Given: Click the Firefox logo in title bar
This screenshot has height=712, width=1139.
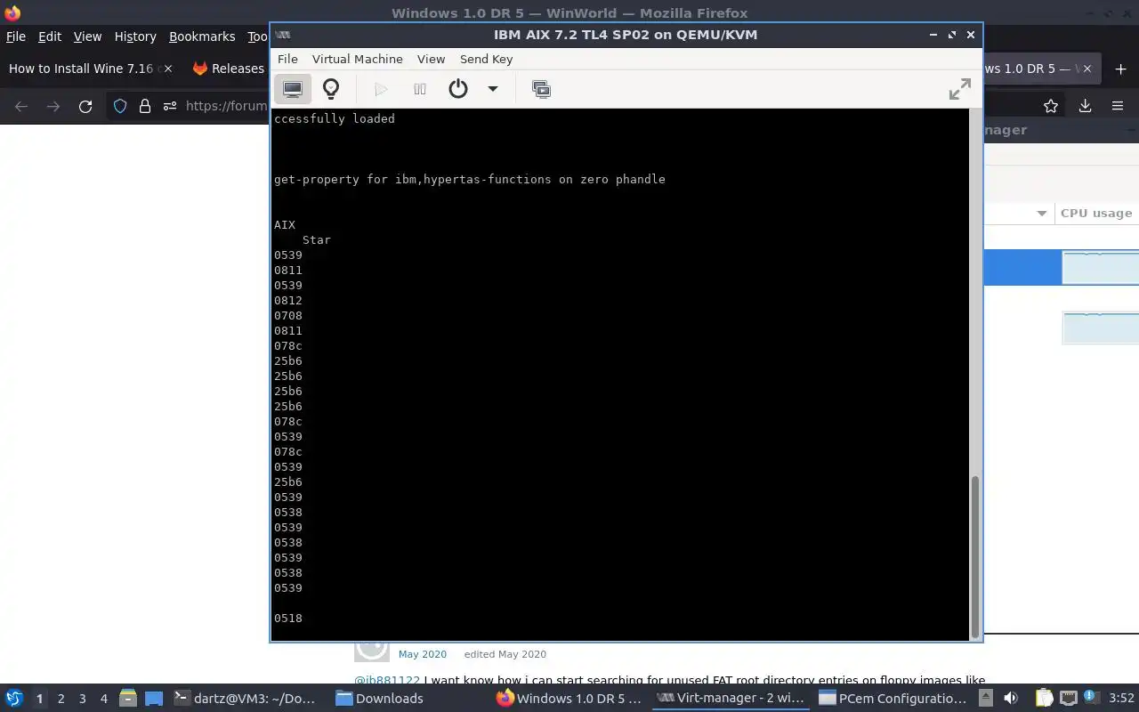Looking at the screenshot, I should coord(12,12).
